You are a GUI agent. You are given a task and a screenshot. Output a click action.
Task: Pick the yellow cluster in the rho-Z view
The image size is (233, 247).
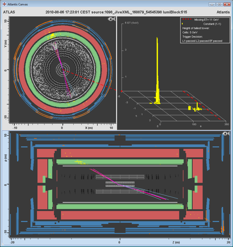80,162
